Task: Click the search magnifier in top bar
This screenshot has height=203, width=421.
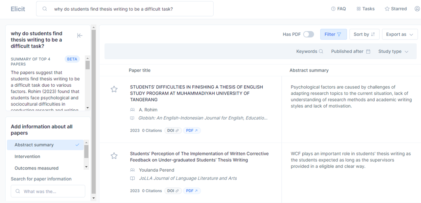Action: coord(45,9)
